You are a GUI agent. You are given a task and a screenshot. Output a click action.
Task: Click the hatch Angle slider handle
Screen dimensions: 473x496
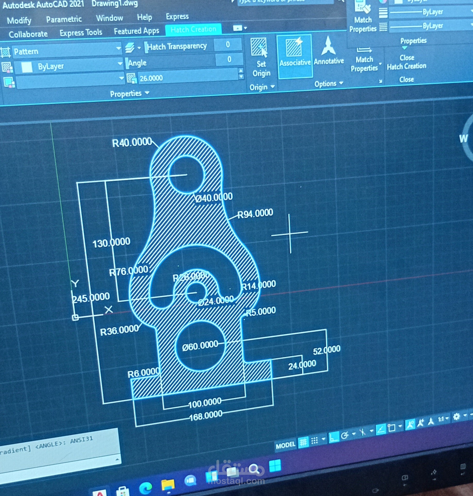[127, 64]
